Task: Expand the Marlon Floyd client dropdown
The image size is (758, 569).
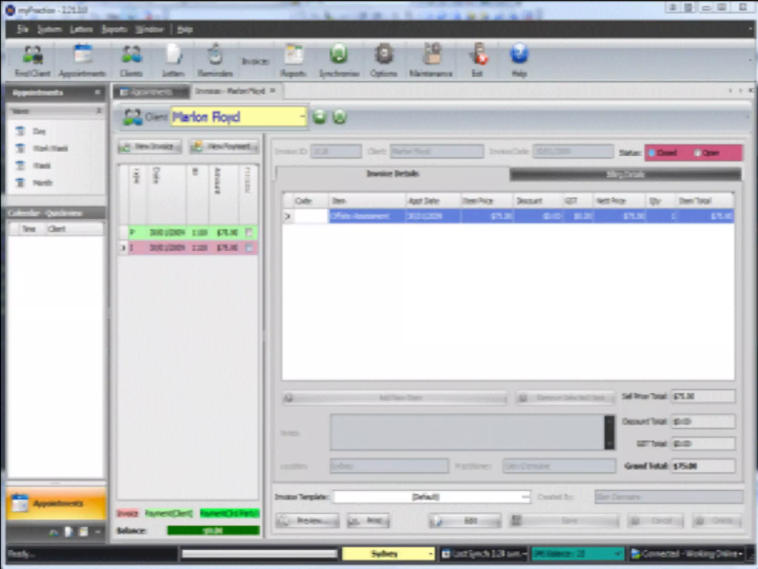Action: tap(302, 117)
